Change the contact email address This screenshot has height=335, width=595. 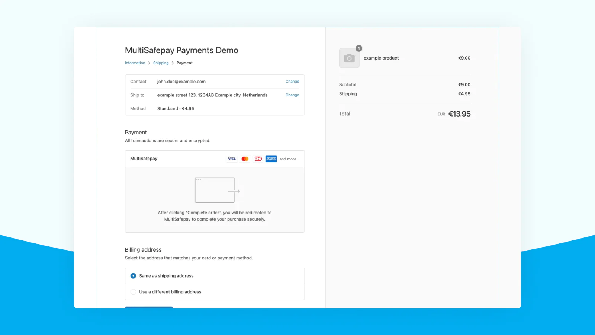click(292, 82)
